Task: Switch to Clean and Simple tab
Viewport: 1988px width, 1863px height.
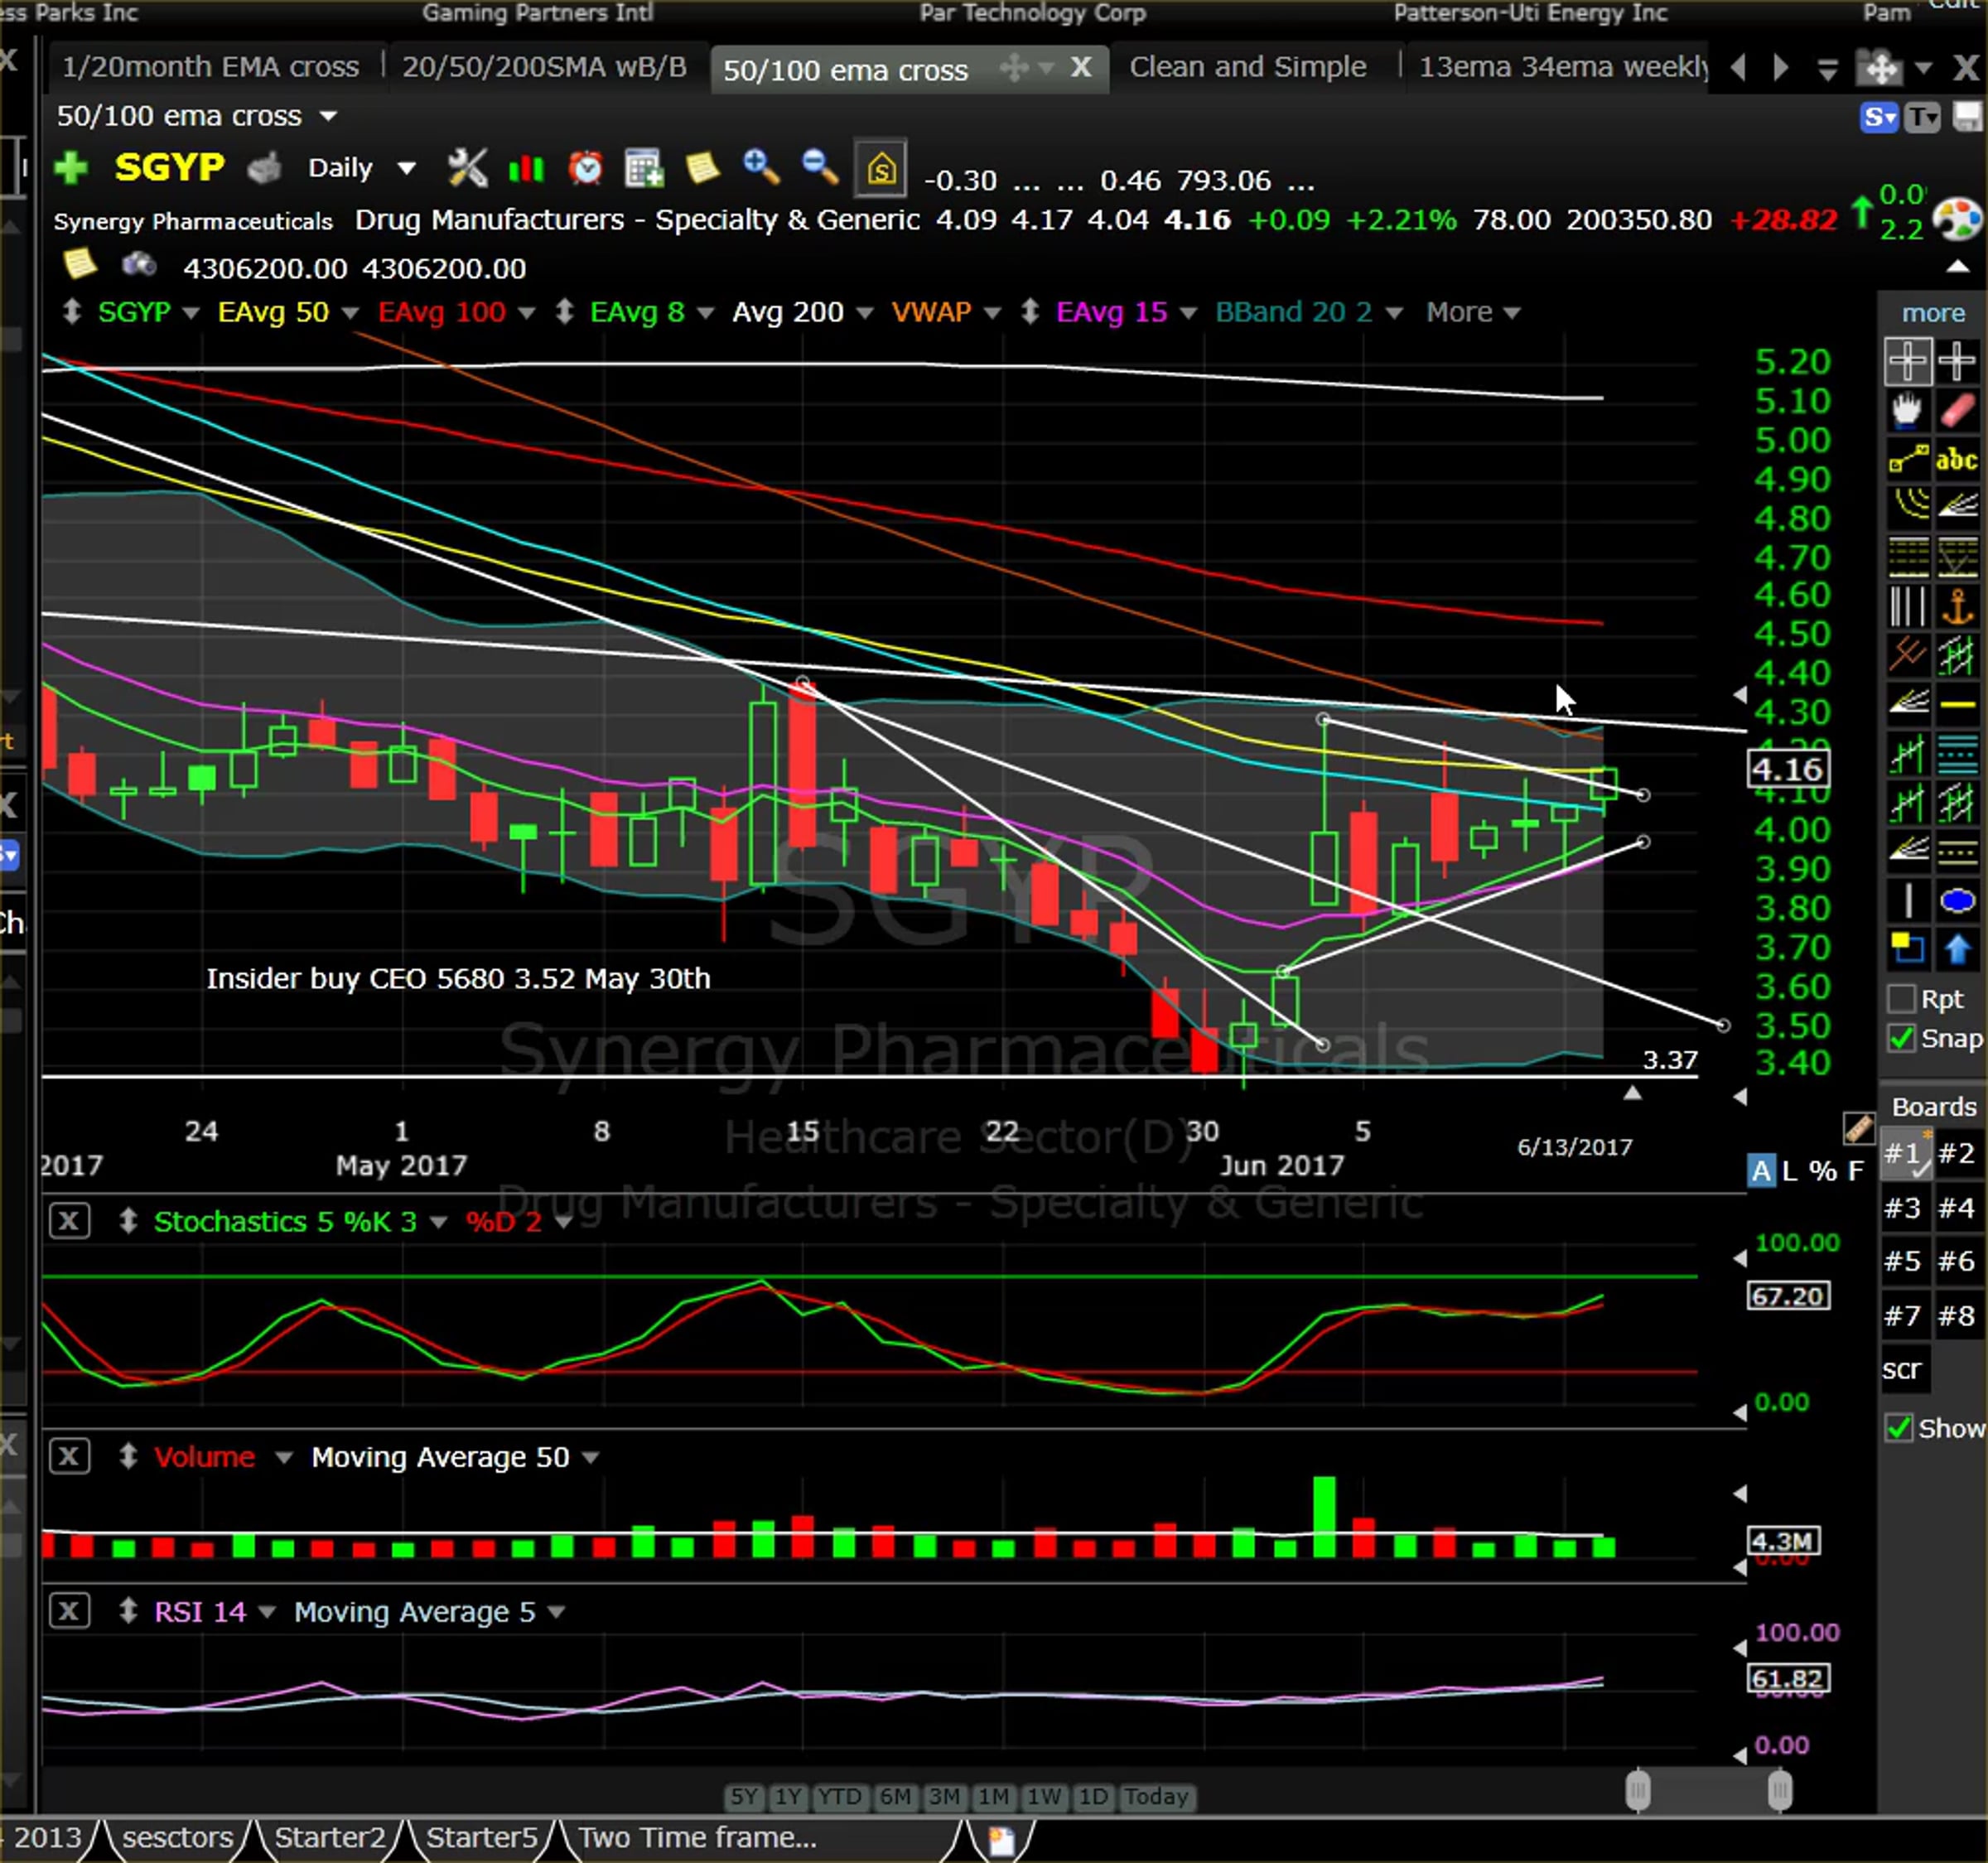Action: 1247,67
